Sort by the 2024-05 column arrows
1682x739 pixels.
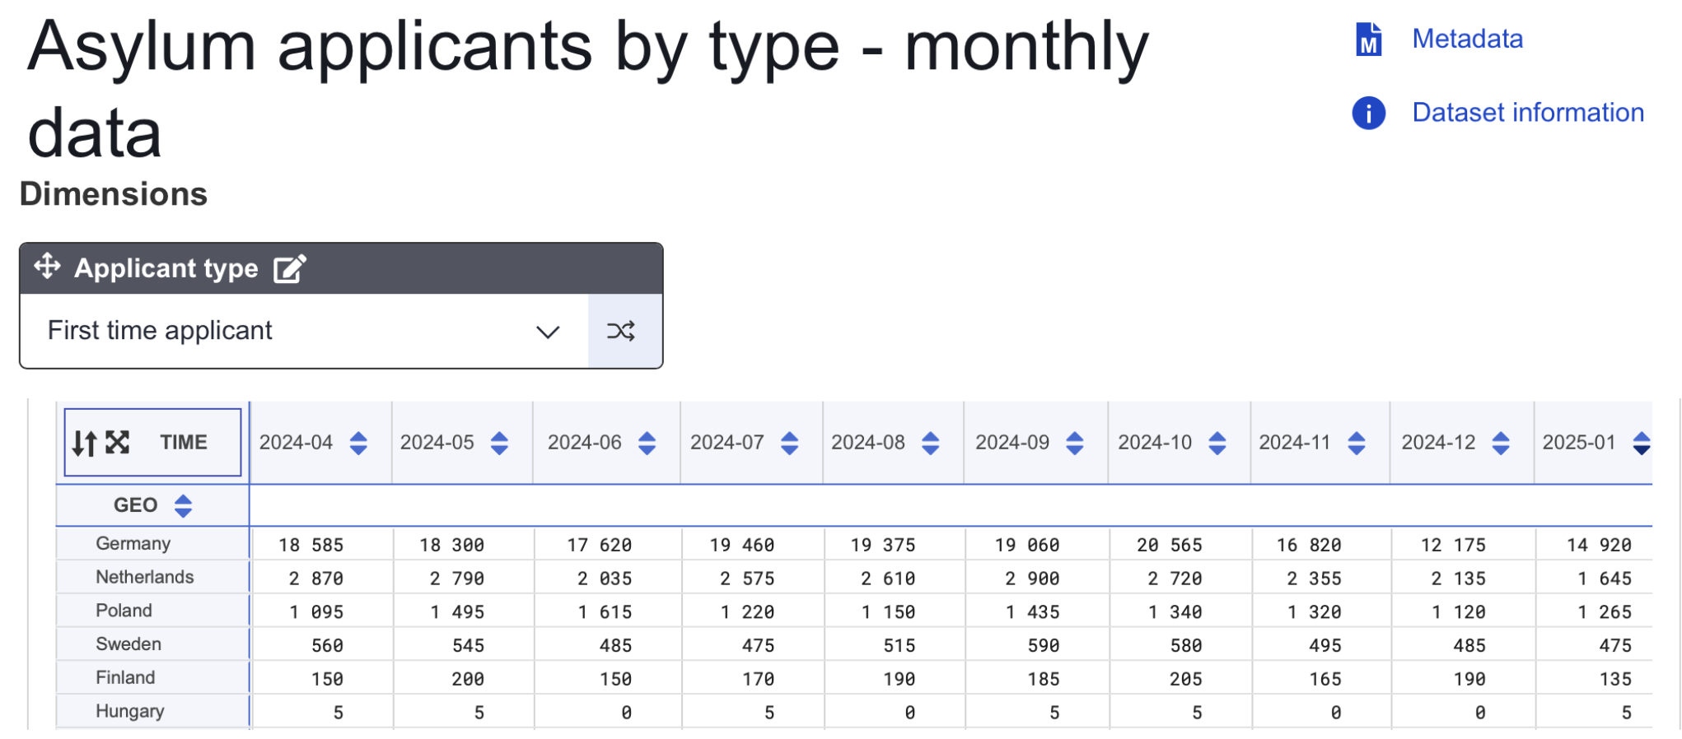pyautogui.click(x=499, y=443)
